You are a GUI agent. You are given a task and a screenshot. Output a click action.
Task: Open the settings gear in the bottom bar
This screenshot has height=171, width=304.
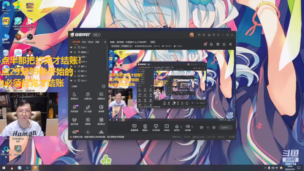[214, 127]
